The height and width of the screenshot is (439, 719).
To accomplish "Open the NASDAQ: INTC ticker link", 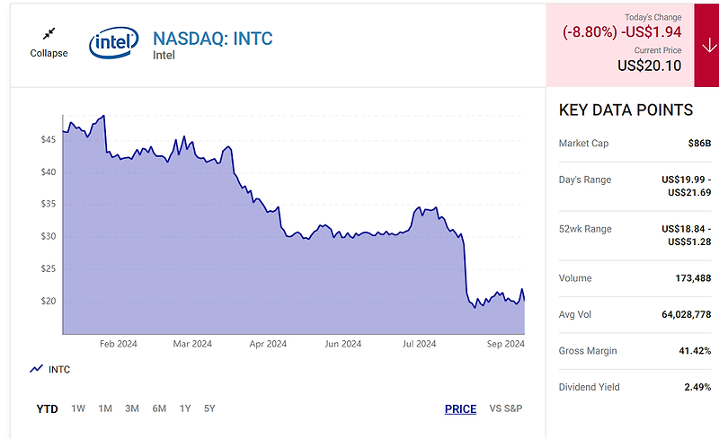I will pos(213,39).
